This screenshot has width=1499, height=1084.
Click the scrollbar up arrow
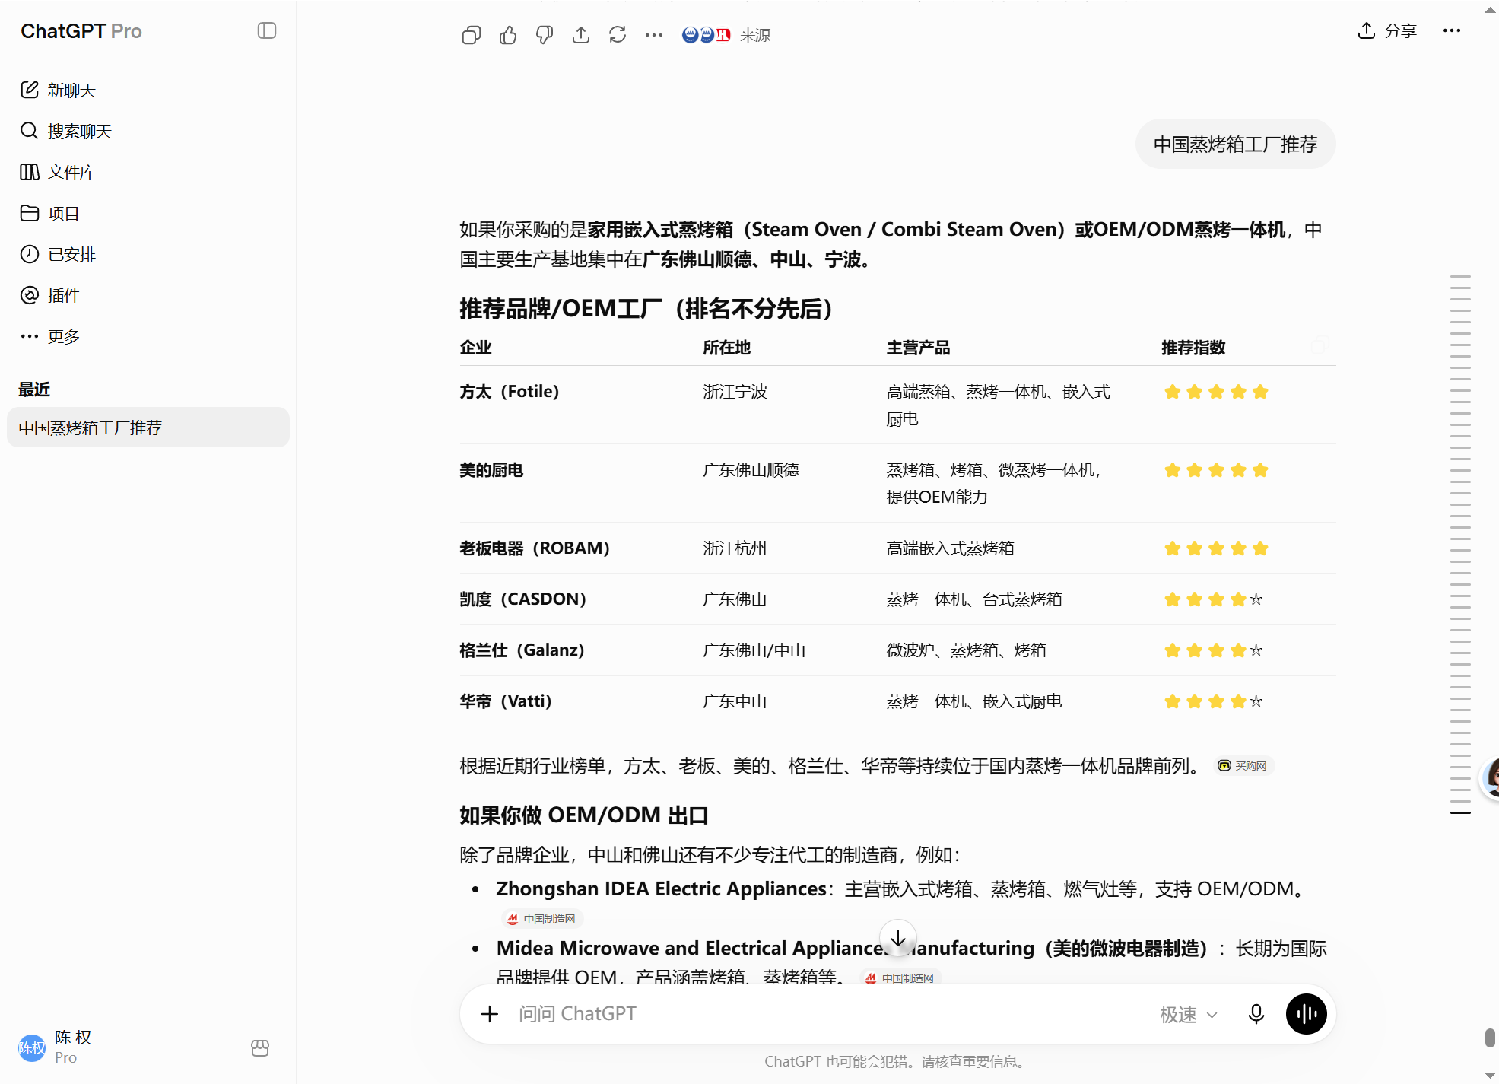1491,10
